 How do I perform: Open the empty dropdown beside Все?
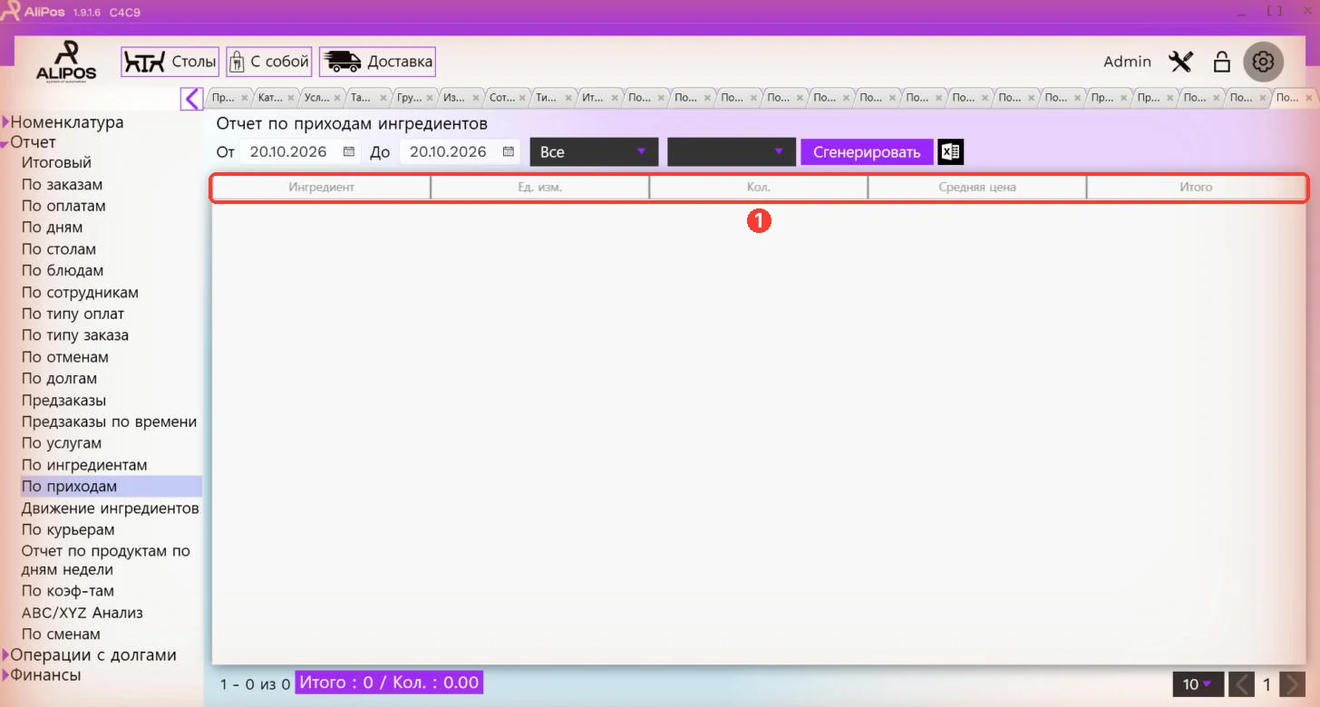731,152
